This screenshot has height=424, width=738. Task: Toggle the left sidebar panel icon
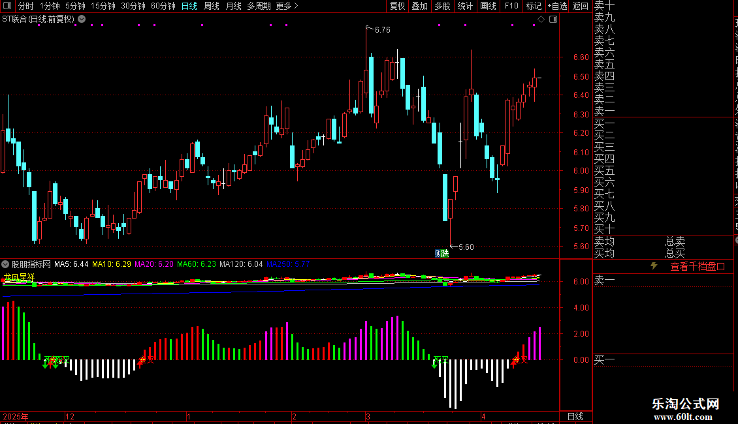coord(7,6)
